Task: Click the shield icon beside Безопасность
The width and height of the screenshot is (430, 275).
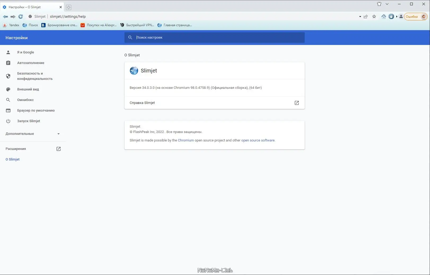Action: 8,76
